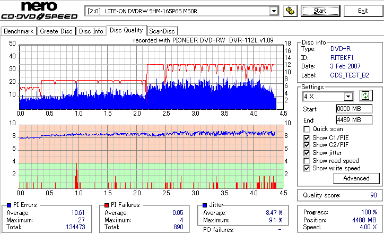Enable Show read speed checkbox
Screen dimensions: 384x234
(307, 161)
